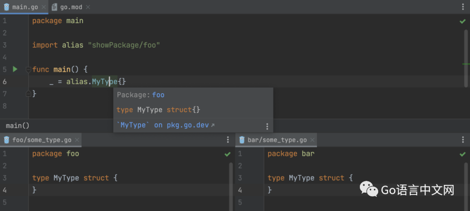Click line number 3 in main.go gutter
The height and width of the screenshot is (211, 470).
4,45
